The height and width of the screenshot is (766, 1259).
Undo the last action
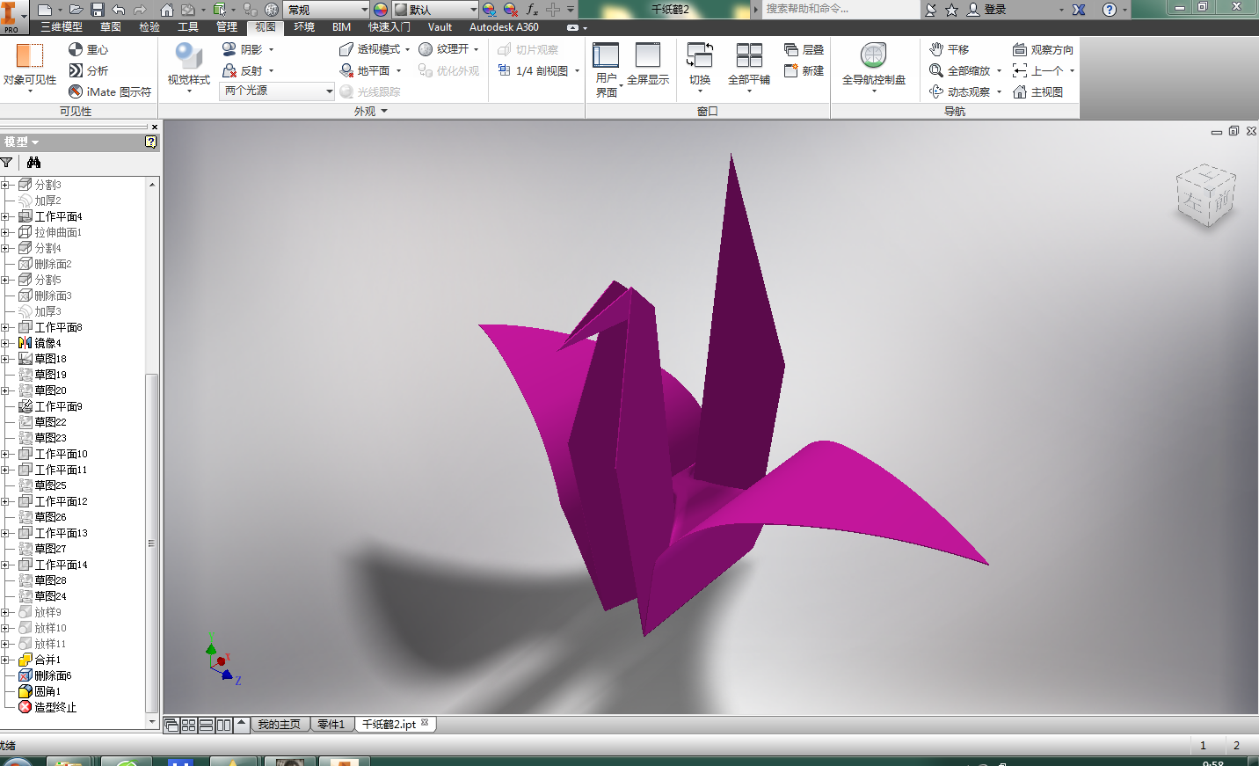point(119,10)
